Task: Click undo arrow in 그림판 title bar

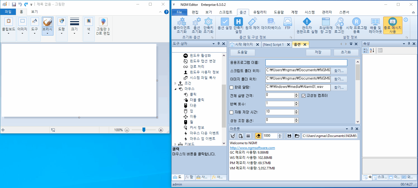Action: pyautogui.click(x=20, y=4)
